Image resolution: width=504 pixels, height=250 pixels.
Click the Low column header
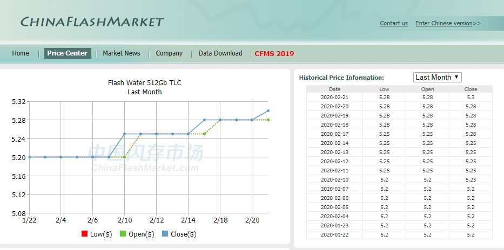point(384,89)
